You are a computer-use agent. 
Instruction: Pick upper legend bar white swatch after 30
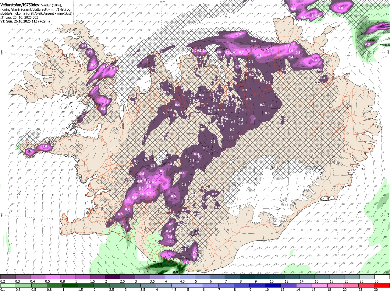[x=382, y=277]
